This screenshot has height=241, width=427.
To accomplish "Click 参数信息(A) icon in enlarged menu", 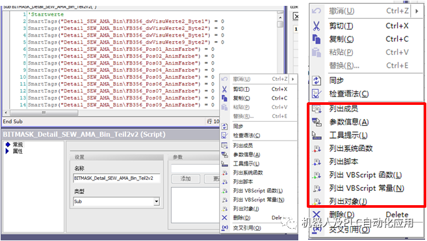I will pyautogui.click(x=317, y=122).
